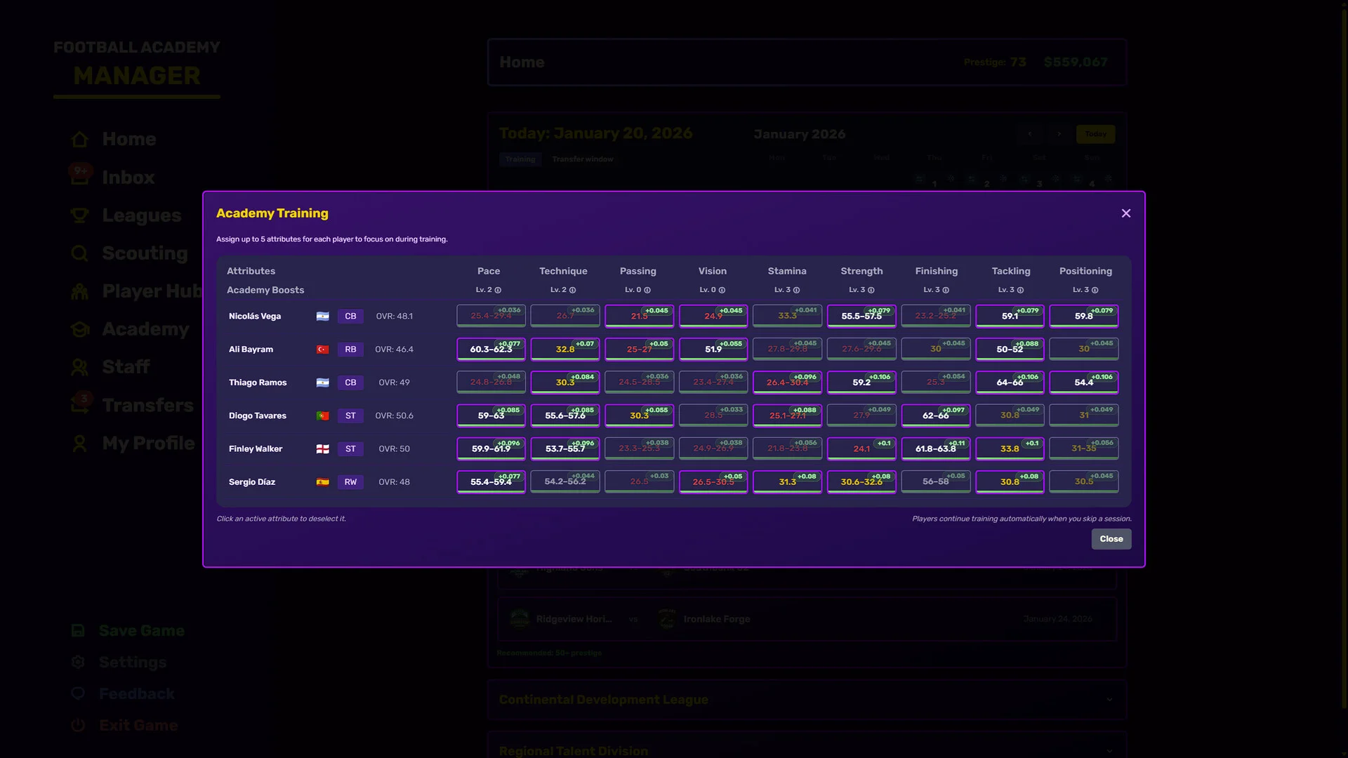
Task: Jump to Today in the calendar
Action: click(1095, 133)
